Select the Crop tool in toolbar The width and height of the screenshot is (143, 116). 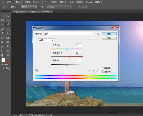pos(2,25)
